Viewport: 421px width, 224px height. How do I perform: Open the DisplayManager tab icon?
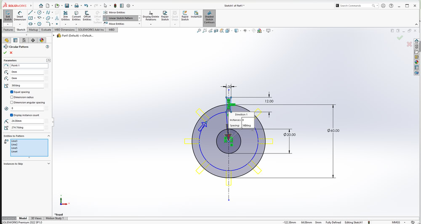coord(41,40)
